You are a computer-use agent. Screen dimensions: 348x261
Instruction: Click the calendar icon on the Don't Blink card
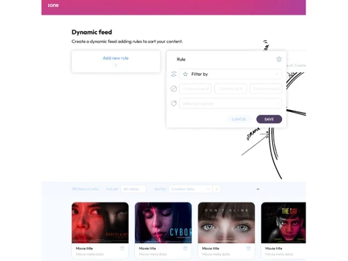click(248, 248)
